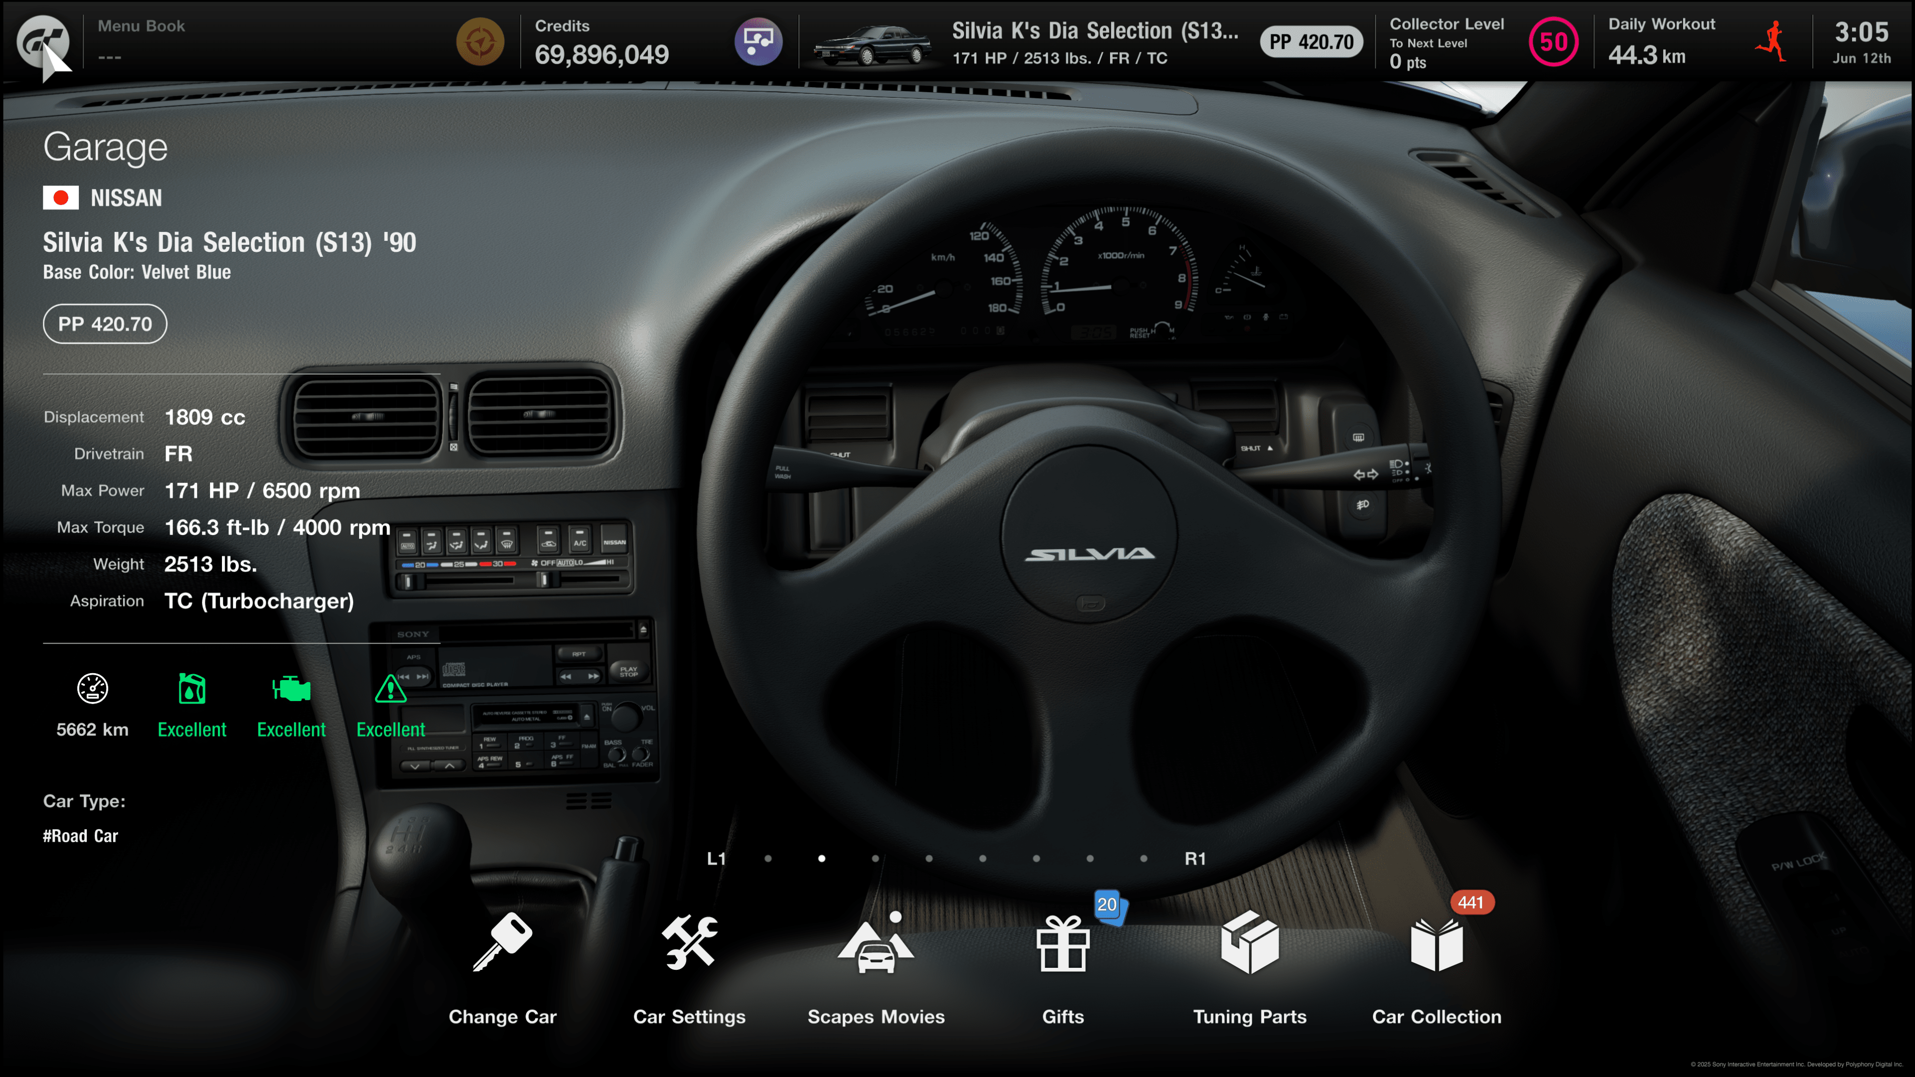Click the oil condition icon
This screenshot has width=1915, height=1077.
tap(192, 689)
